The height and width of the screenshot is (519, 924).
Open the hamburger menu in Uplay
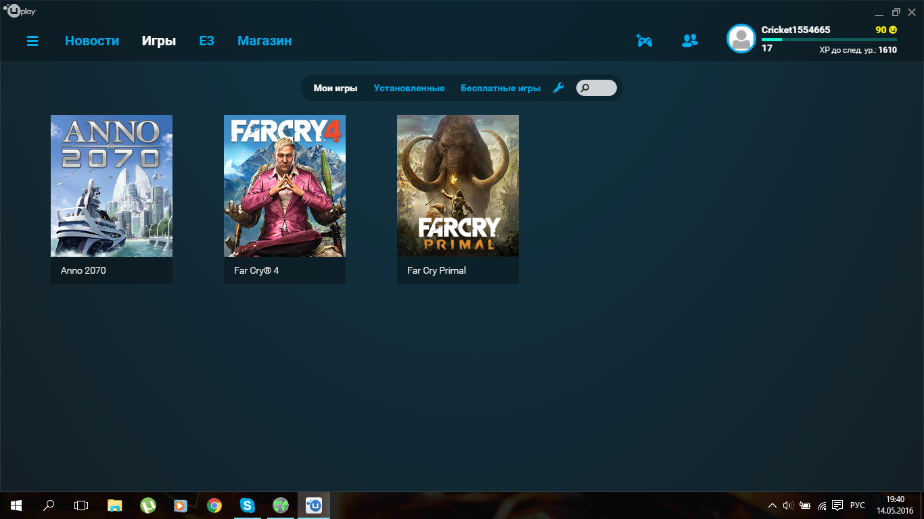pyautogui.click(x=32, y=41)
